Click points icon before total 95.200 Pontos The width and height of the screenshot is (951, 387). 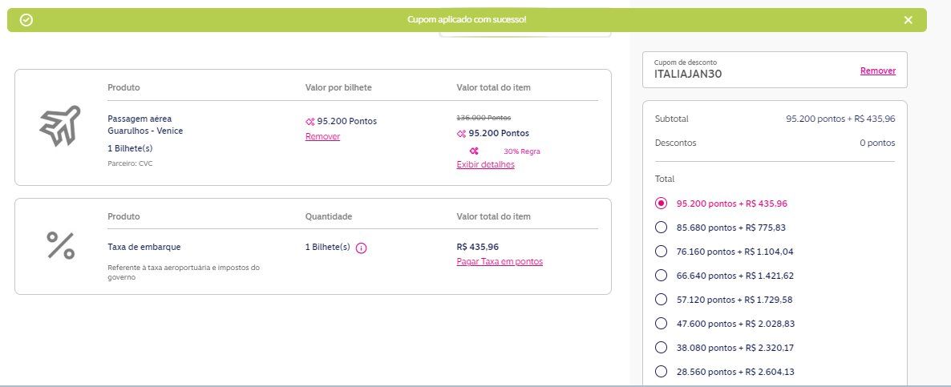(462, 134)
